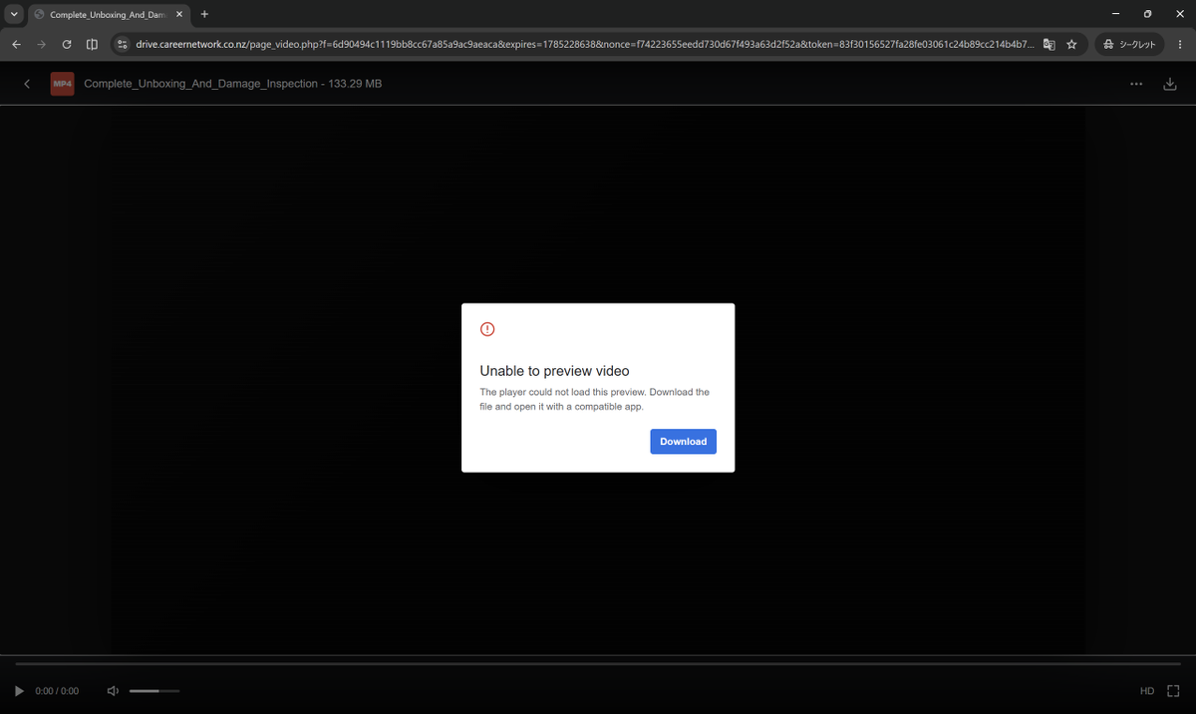
Task: Click the error dialog description text
Action: pos(595,399)
